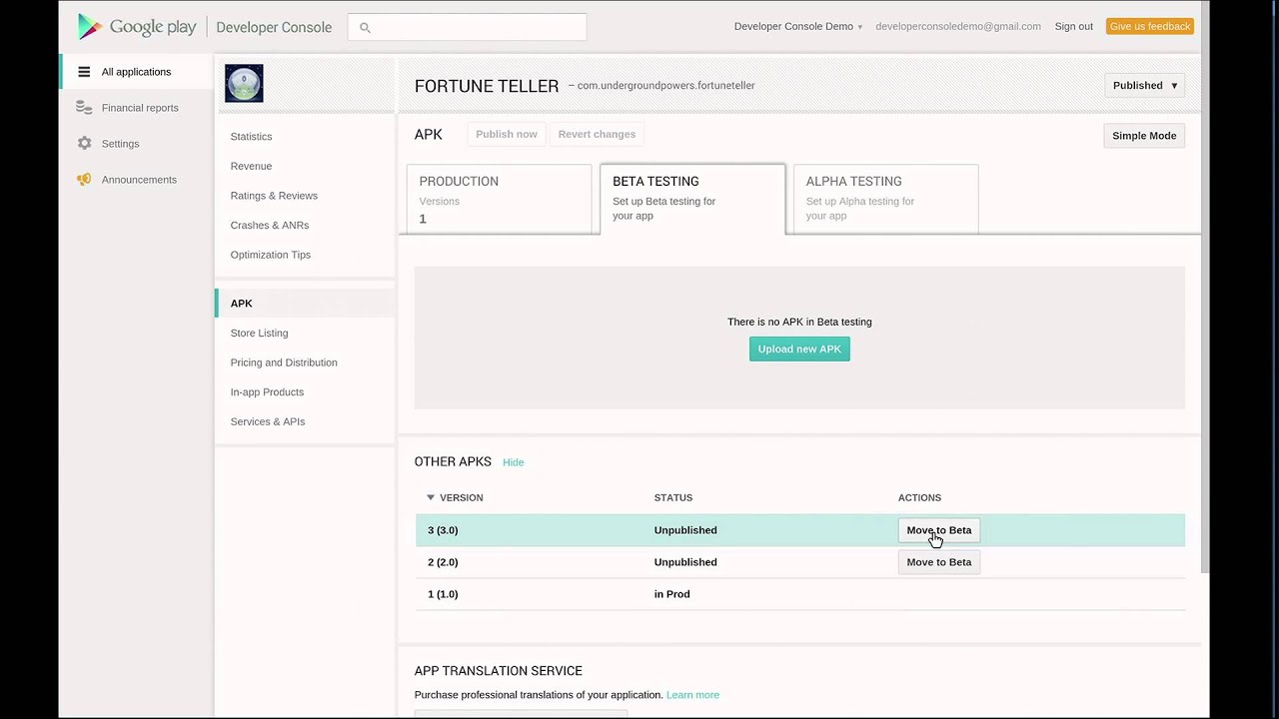
Task: Open the Revenue section
Action: tap(251, 166)
